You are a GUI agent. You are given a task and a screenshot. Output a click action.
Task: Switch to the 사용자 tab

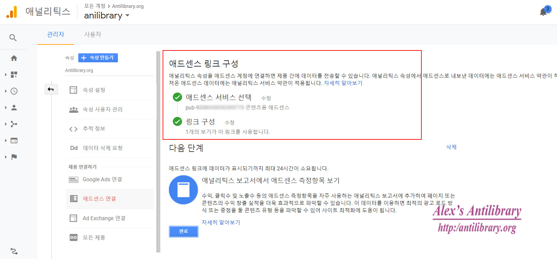tap(93, 35)
